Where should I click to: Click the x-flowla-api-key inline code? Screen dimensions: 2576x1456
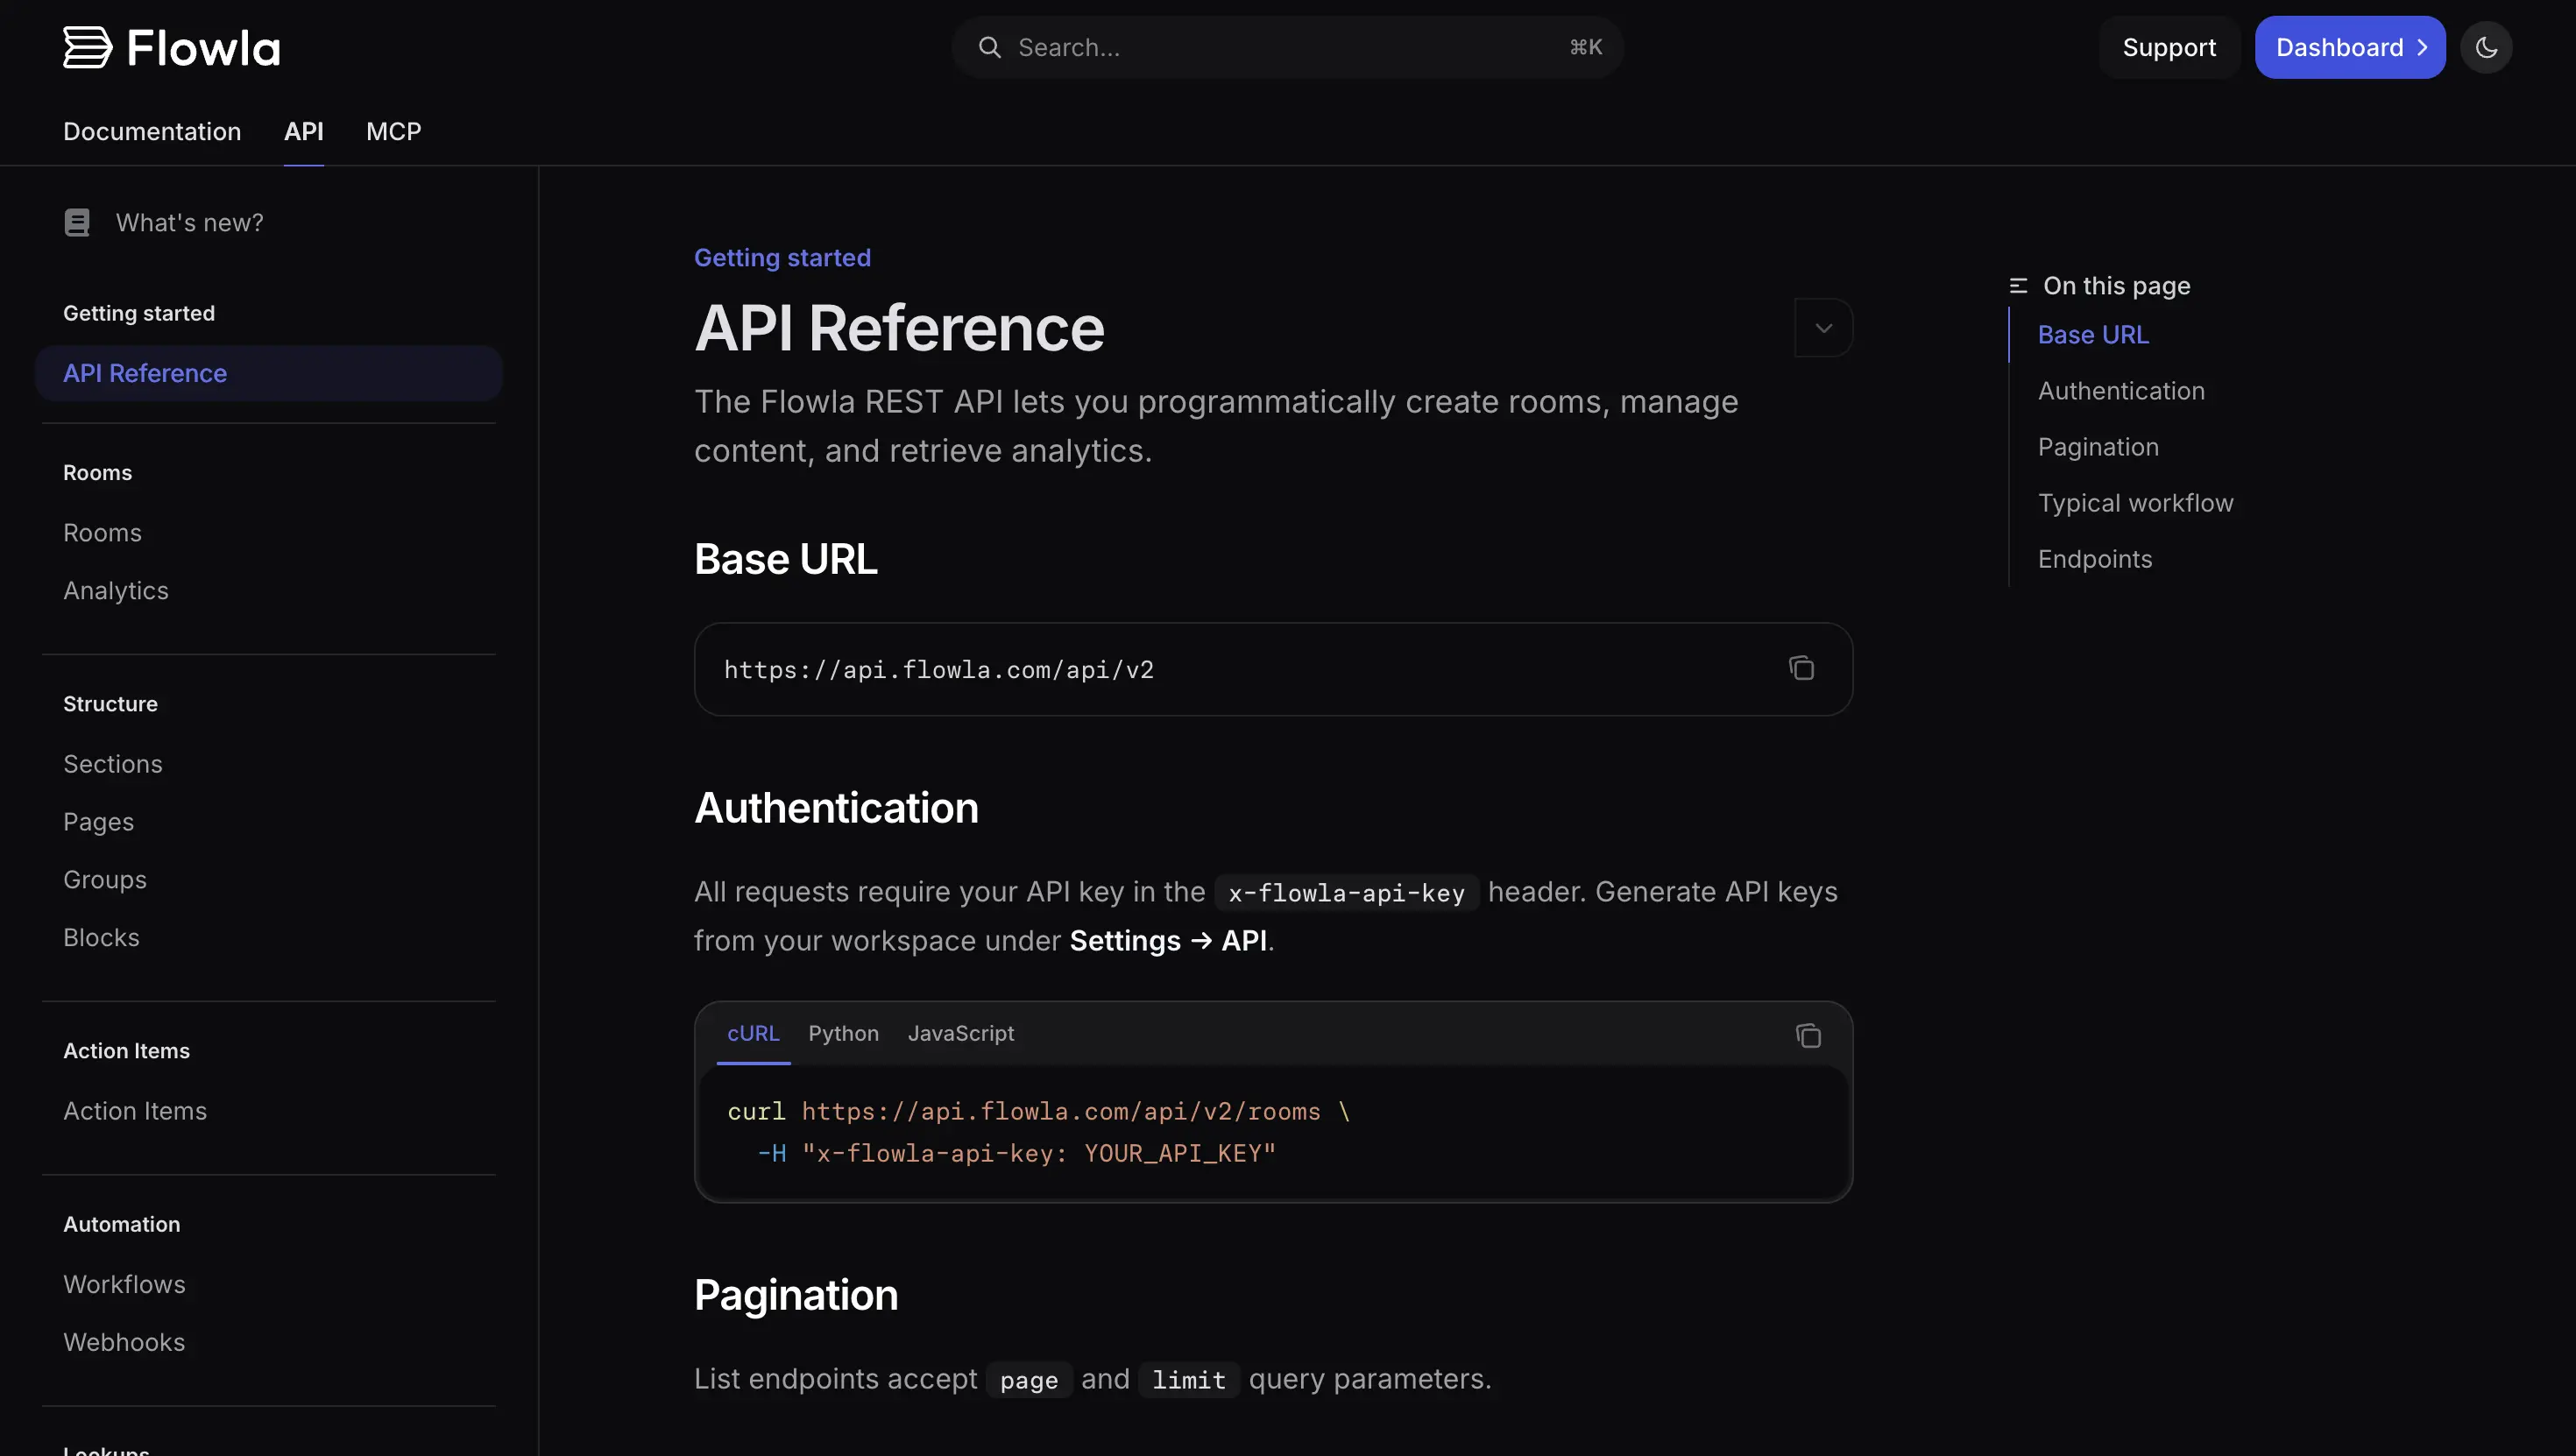1346,892
